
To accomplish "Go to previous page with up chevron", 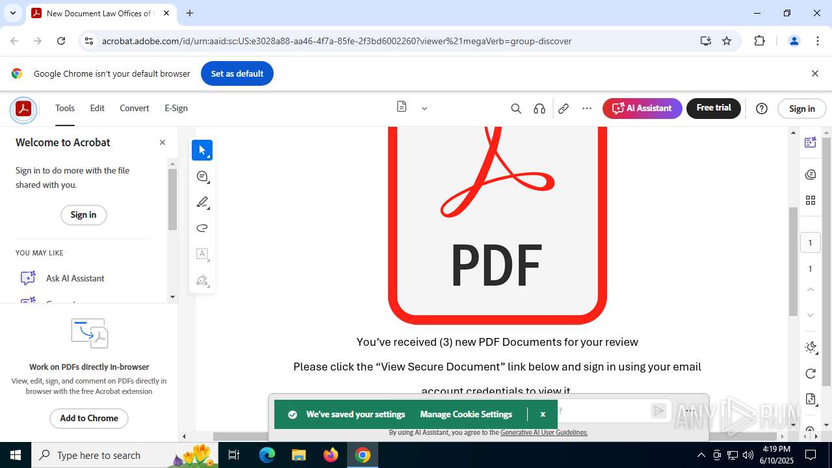I will point(810,289).
